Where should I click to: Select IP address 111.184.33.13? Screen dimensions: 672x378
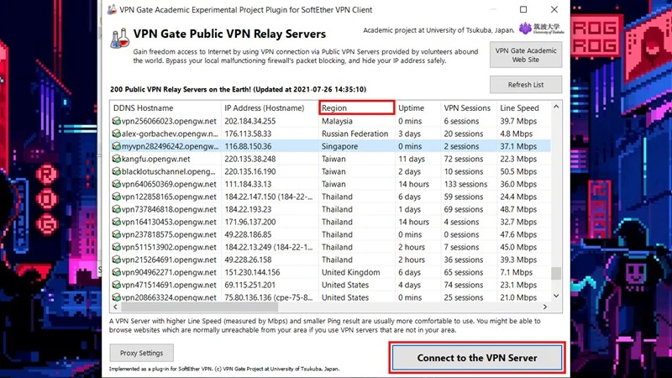[x=248, y=184]
